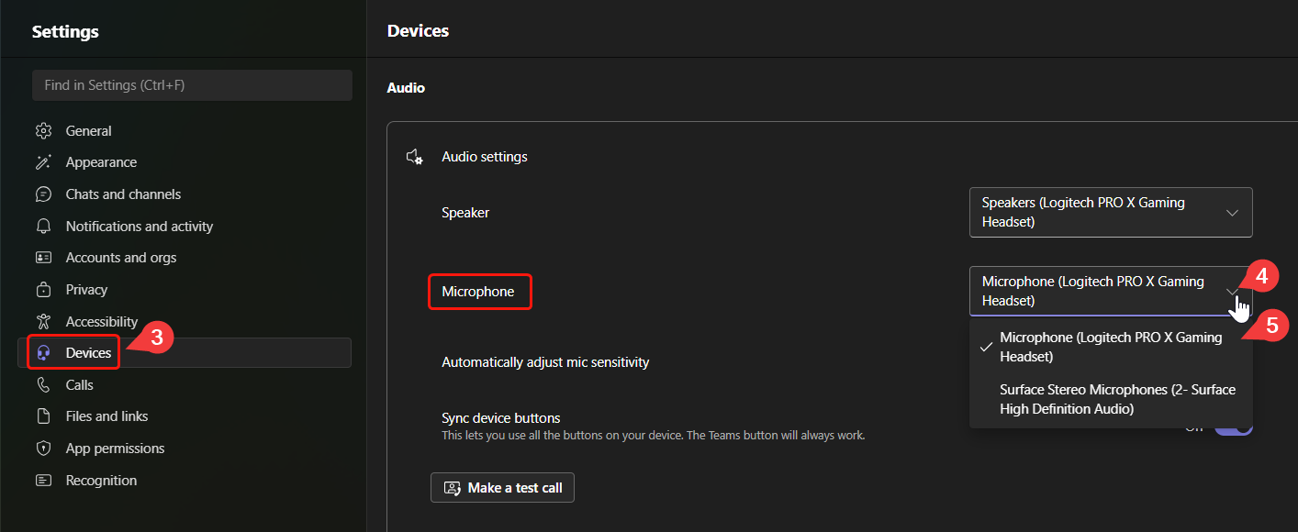Toggle the Sync device buttons switch
1298x532 pixels.
tap(1234, 427)
